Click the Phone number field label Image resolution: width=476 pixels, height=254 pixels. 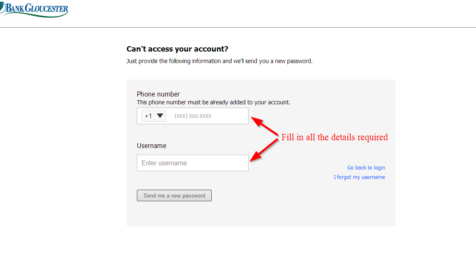pyautogui.click(x=158, y=94)
